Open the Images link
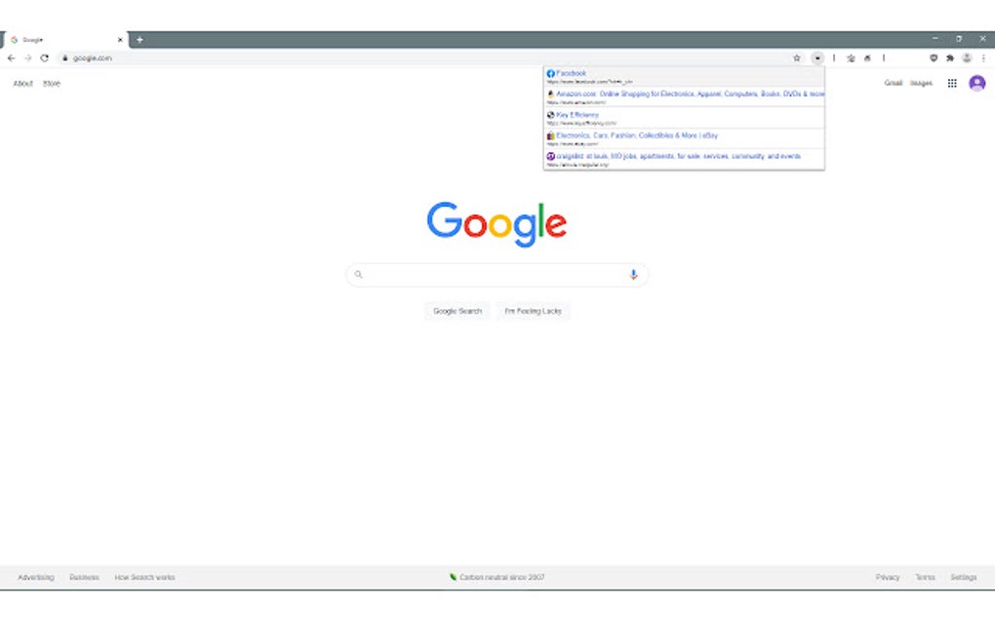 920,83
